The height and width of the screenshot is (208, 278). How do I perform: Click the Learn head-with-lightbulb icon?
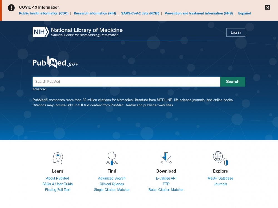tap(58, 158)
